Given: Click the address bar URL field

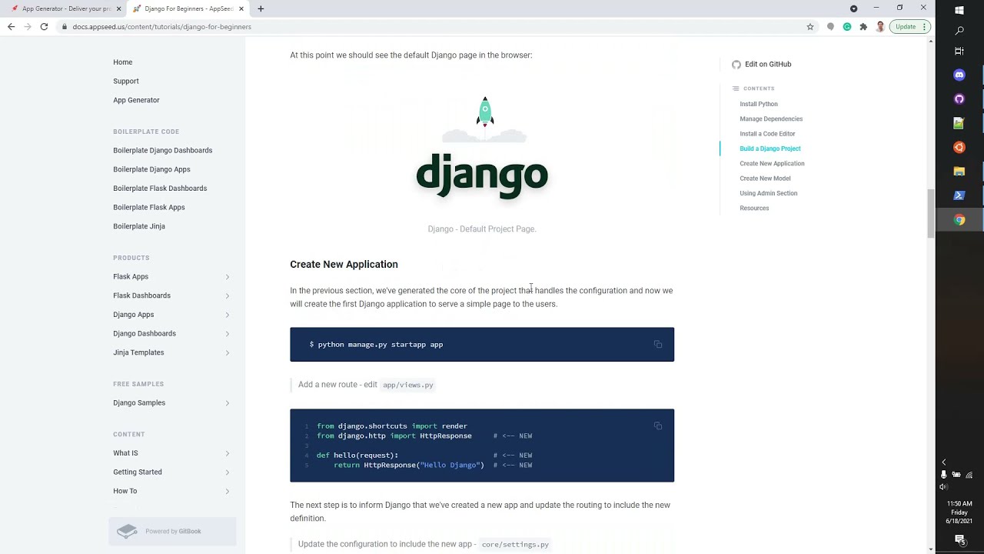Looking at the screenshot, I should [x=430, y=26].
